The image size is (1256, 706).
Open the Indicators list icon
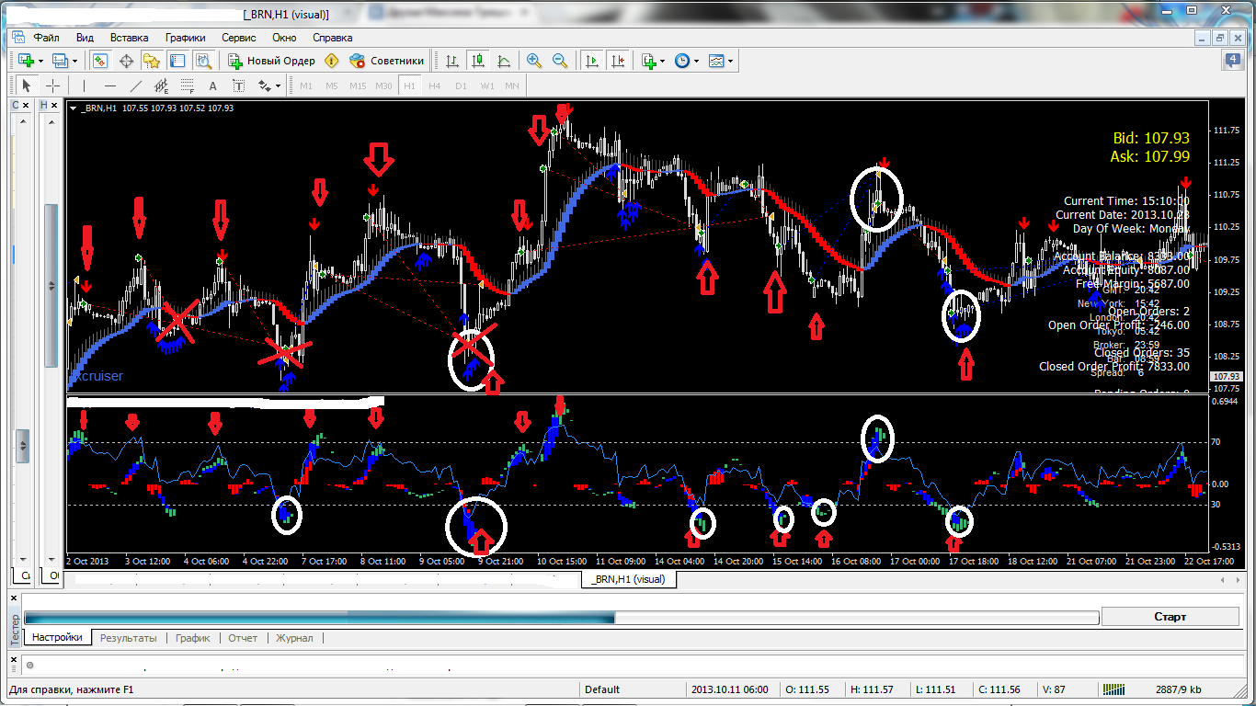click(649, 61)
